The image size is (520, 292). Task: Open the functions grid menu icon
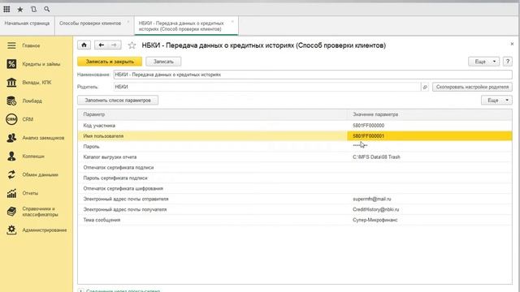pyautogui.click(x=6, y=9)
